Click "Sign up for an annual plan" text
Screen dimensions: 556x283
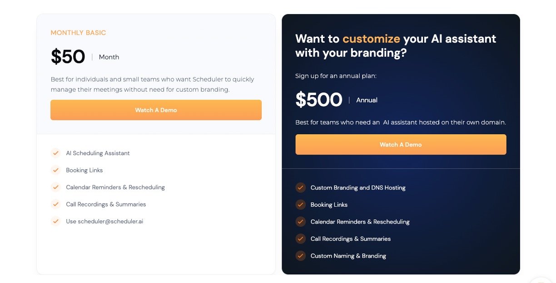click(336, 76)
